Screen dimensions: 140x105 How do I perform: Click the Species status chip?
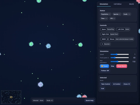pos(117,14)
